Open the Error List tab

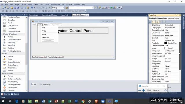pyautogui.click(x=6, y=94)
